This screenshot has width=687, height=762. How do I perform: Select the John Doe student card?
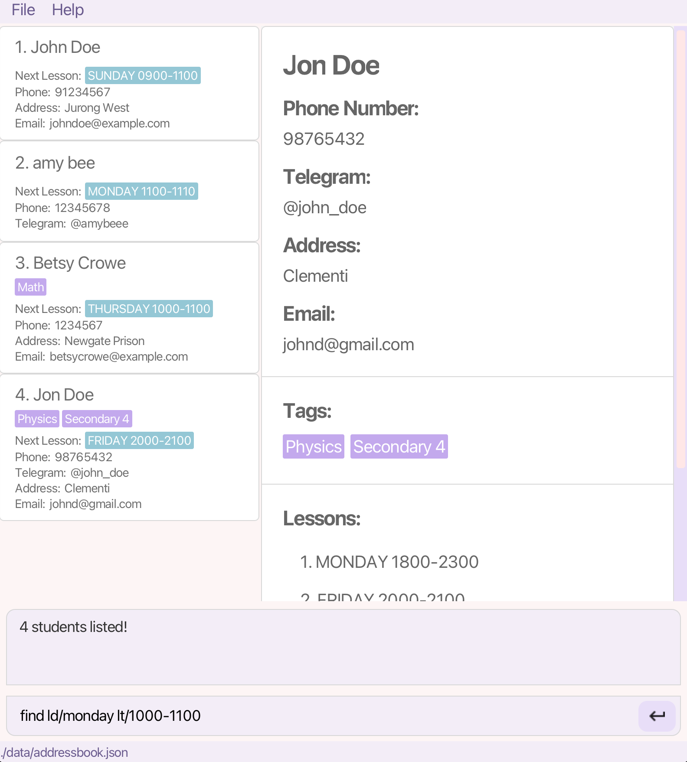click(129, 83)
